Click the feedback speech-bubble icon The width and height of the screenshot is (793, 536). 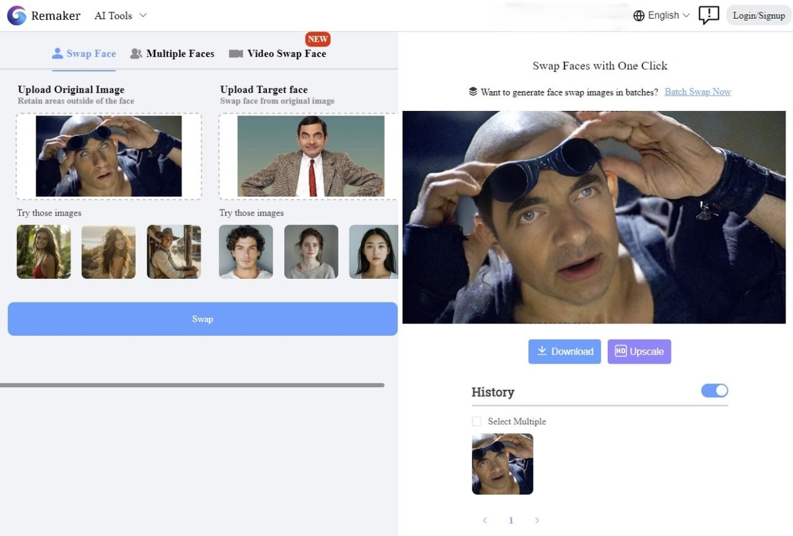(708, 15)
